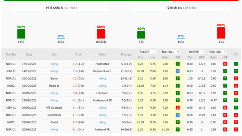Click red B badge in T/B column, Stuttgart row
The image size is (242, 136).
tap(178, 108)
